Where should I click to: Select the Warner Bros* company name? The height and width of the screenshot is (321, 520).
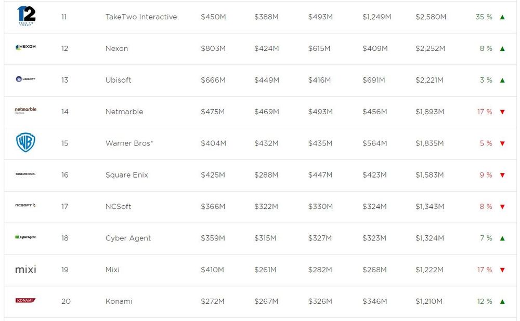(129, 143)
